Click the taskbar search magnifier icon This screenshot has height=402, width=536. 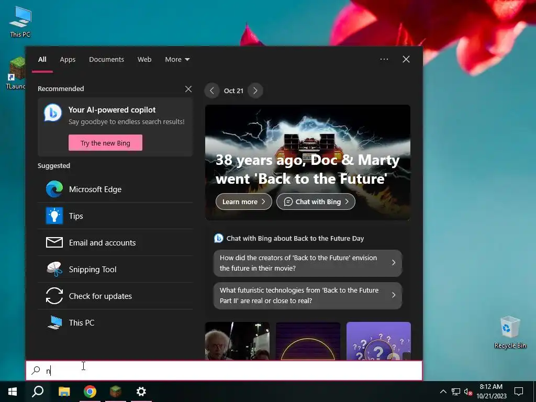[x=38, y=392]
